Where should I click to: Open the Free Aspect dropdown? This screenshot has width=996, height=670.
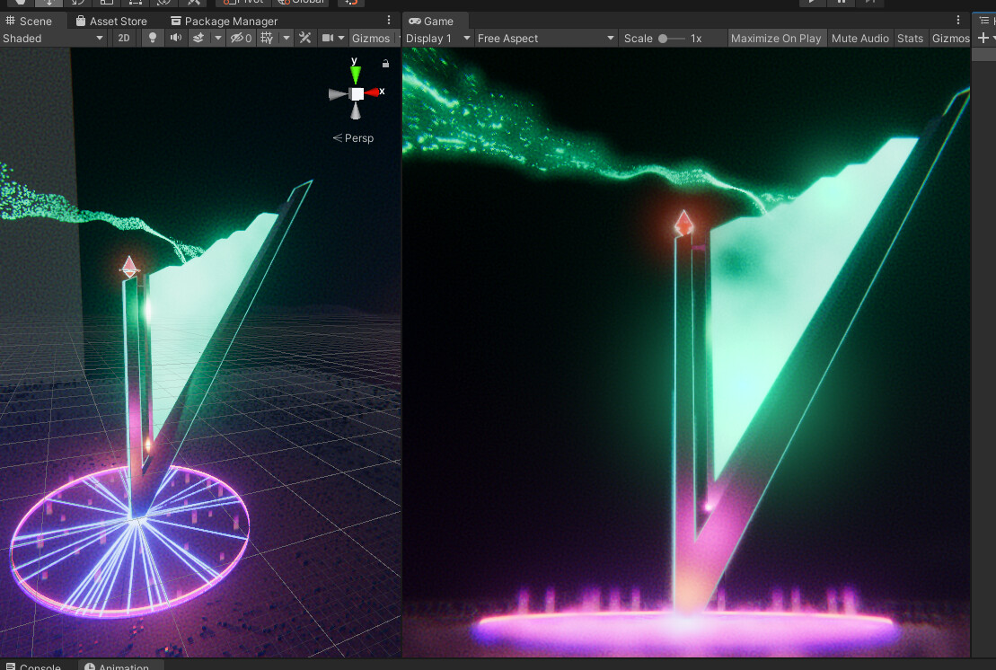pyautogui.click(x=546, y=38)
